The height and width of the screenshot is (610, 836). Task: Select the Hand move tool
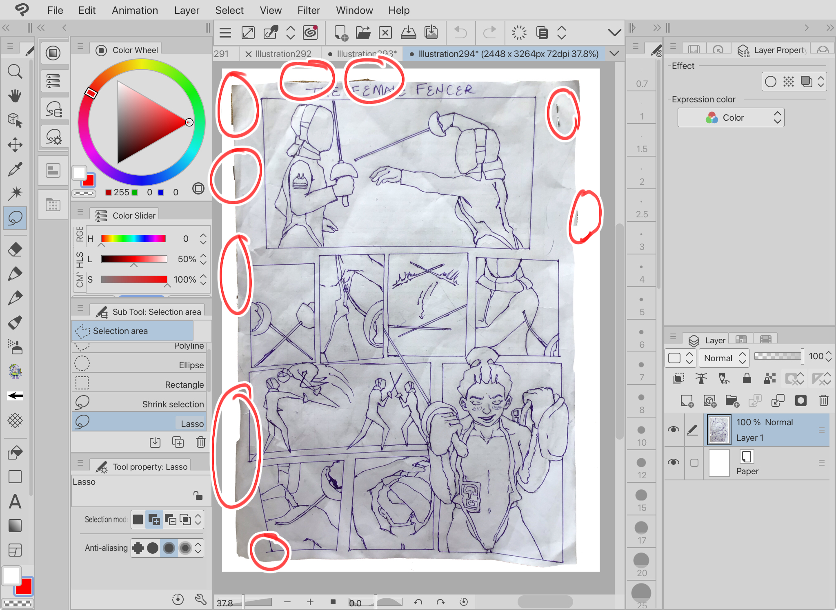point(15,96)
